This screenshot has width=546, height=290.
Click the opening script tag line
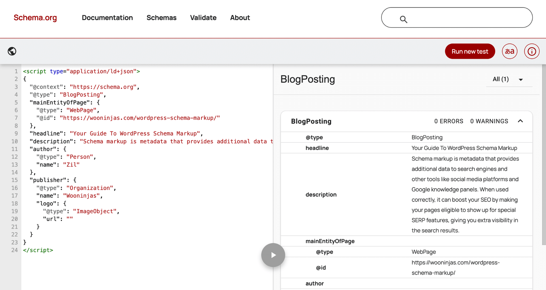(81, 71)
